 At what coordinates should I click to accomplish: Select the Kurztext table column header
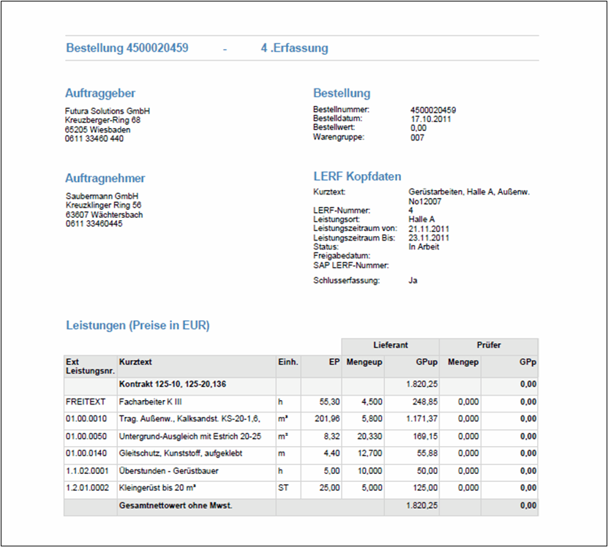(x=135, y=361)
